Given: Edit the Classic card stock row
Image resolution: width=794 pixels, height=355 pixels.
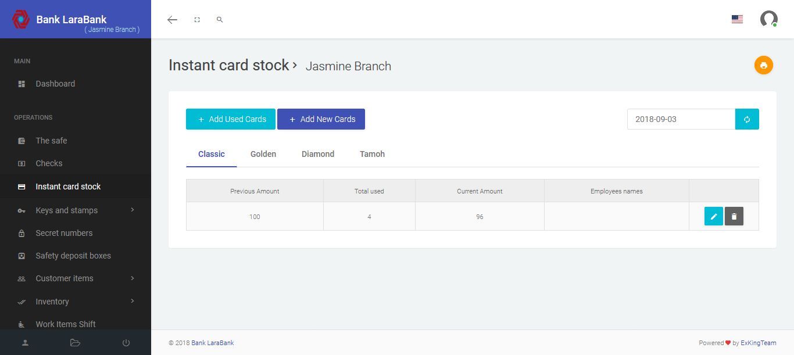Looking at the screenshot, I should tap(714, 216).
